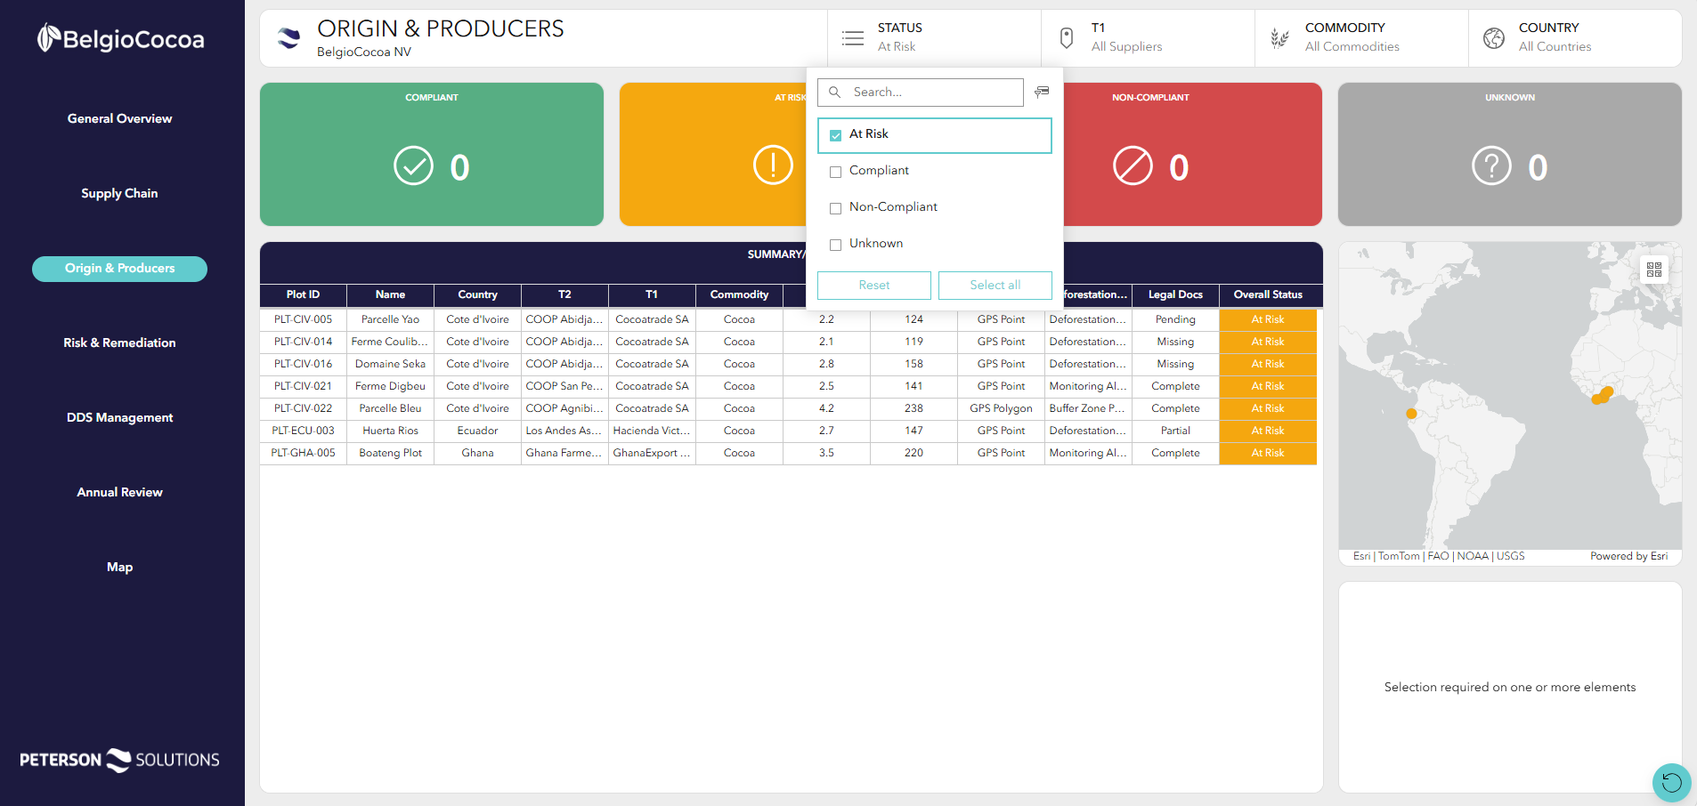Click the status filter list icon
The width and height of the screenshot is (1697, 806).
tap(853, 38)
